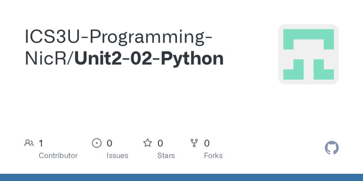The image size is (363, 181).
Task: Click the stars star icon
Action: (147, 143)
